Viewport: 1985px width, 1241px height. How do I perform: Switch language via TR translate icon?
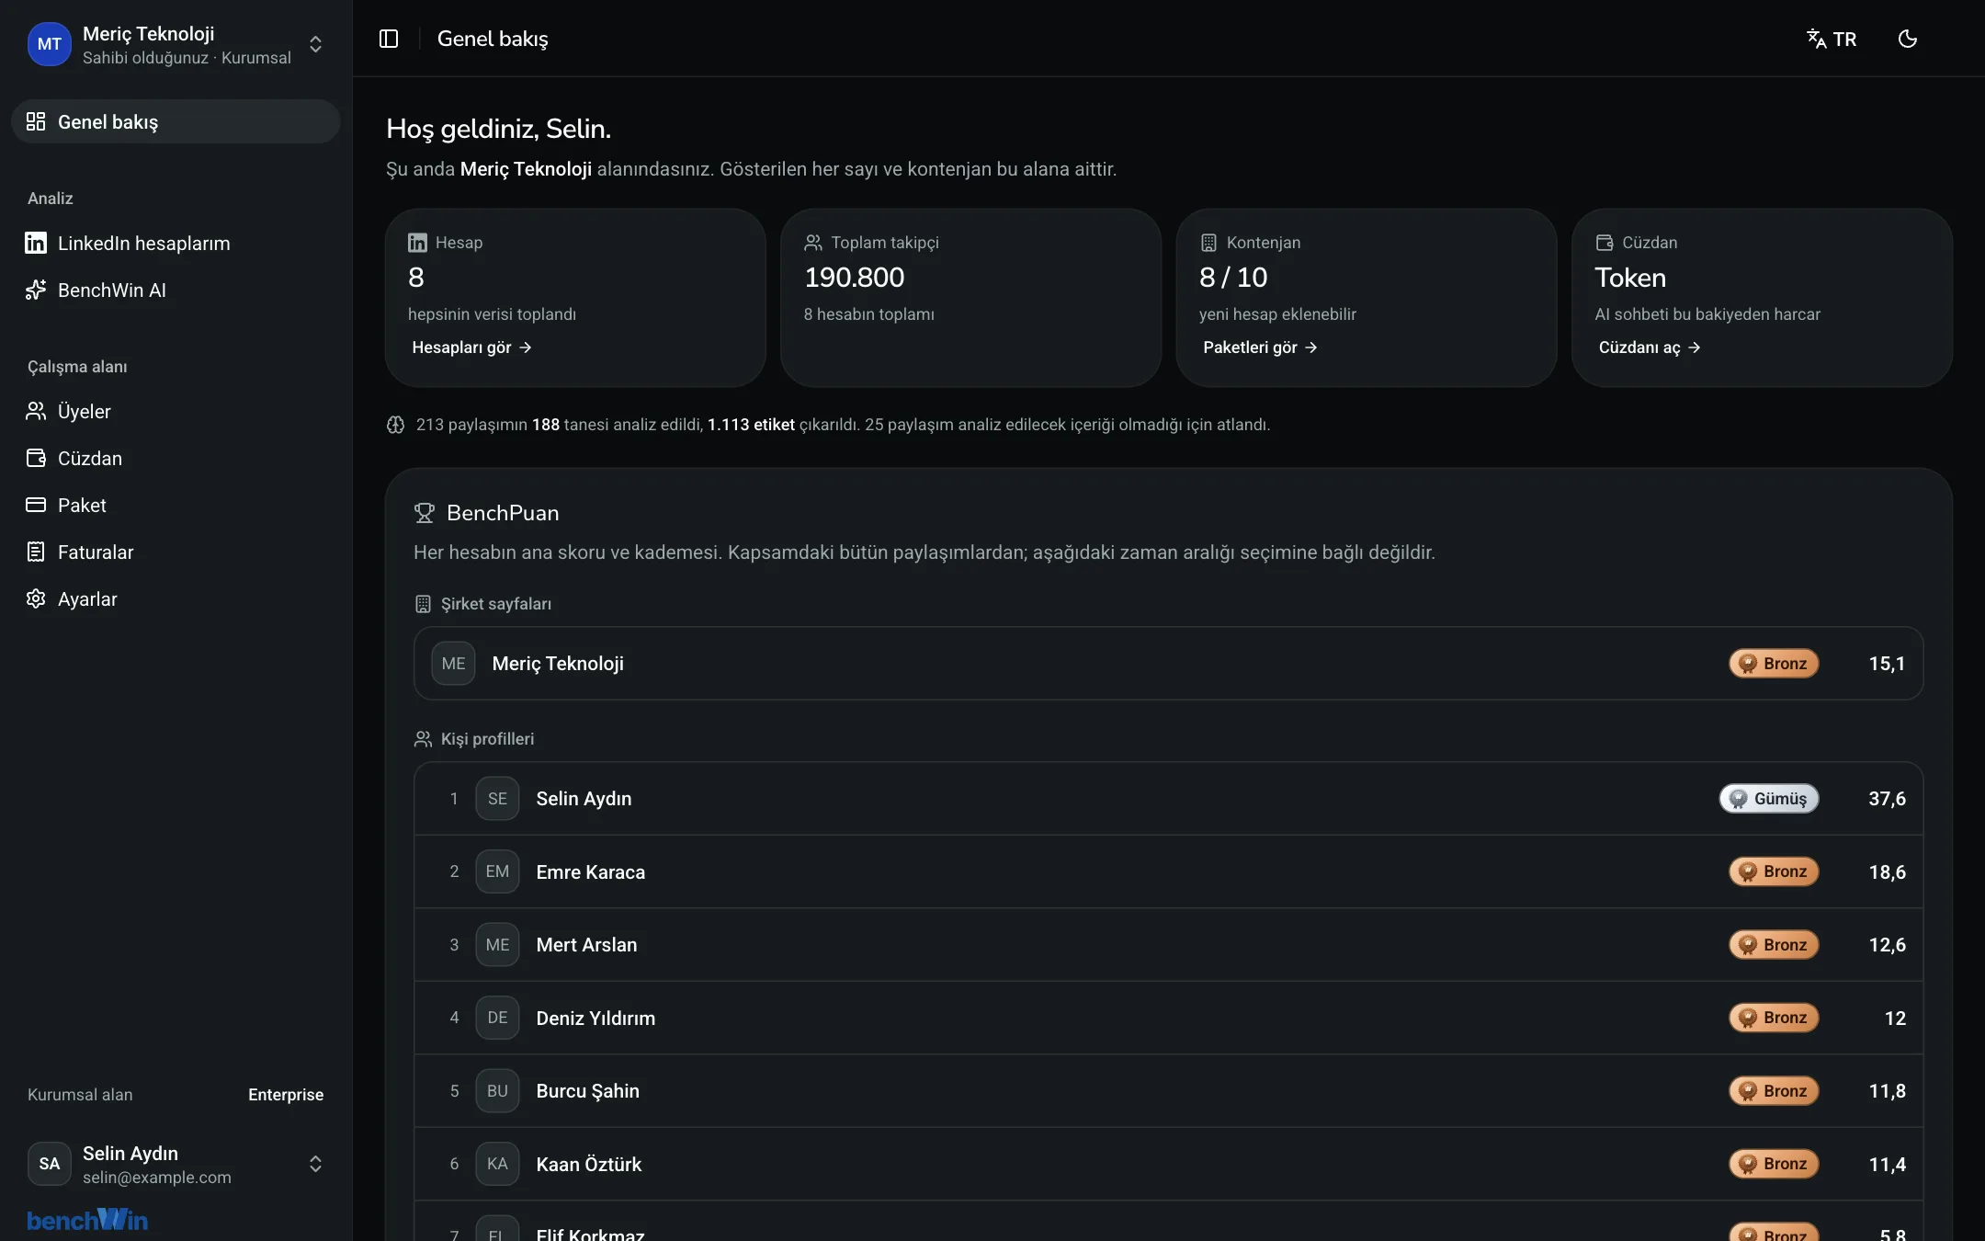pos(1832,39)
